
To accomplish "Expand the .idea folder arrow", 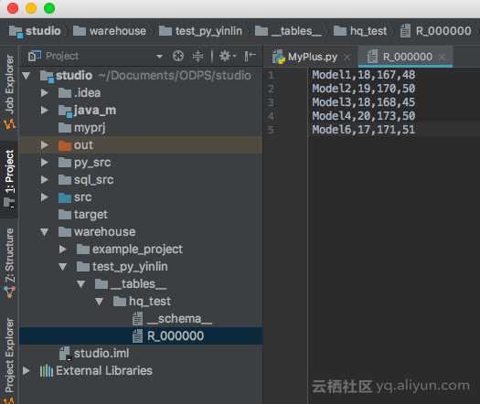I will pyautogui.click(x=45, y=92).
